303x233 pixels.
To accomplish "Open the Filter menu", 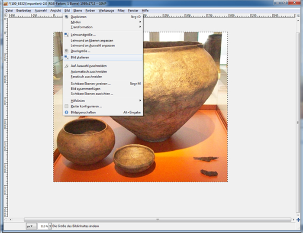I will pyautogui.click(x=121, y=10).
